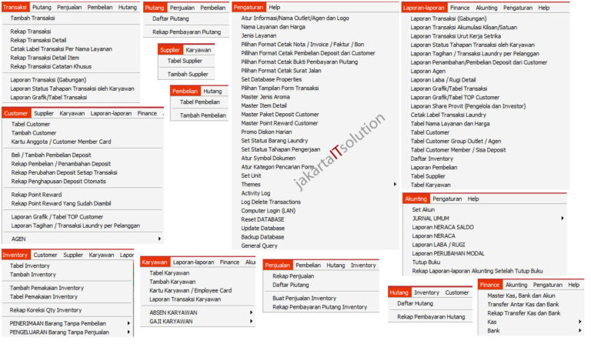Select Rekap Pembayaran Hutang
Screen dimensions: 591x344
click(431, 317)
